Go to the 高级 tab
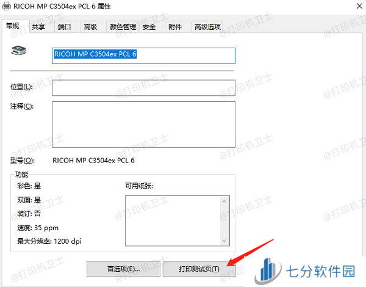Image resolution: width=366 pixels, height=287 pixels. tap(90, 27)
